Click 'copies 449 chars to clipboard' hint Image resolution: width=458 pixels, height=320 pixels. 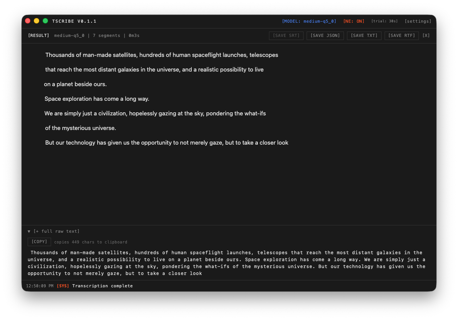pos(91,242)
